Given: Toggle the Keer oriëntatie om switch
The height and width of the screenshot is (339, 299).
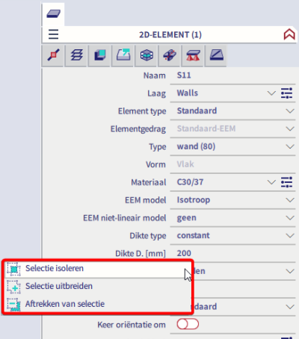Looking at the screenshot, I should click(188, 324).
